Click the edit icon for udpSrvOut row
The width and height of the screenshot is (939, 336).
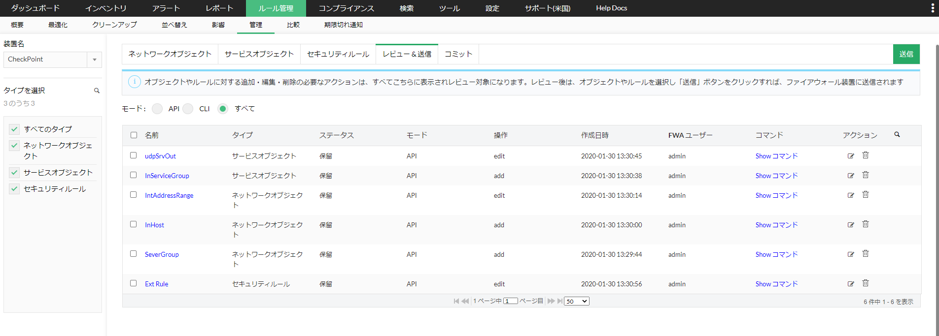click(850, 156)
